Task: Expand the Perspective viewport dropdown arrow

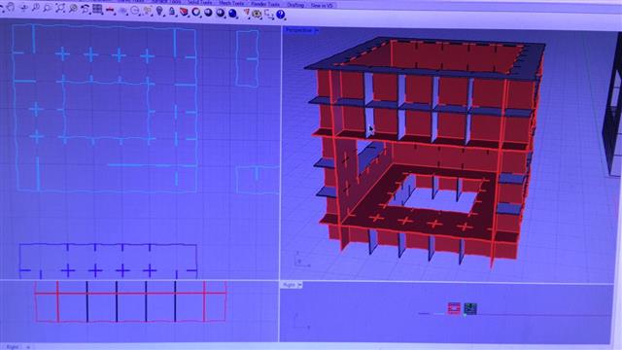Action: click(316, 30)
